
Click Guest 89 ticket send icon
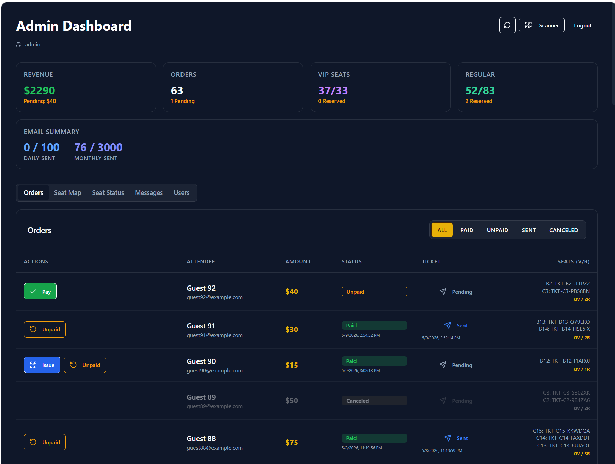443,401
